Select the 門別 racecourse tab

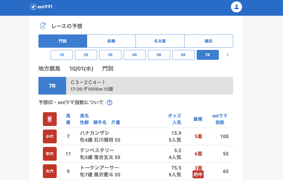point(63,41)
